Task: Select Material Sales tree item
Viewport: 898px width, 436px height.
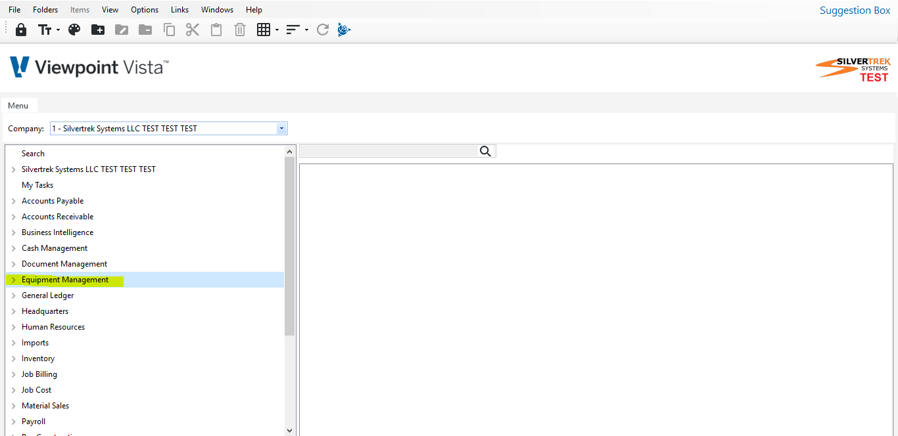Action: point(45,406)
